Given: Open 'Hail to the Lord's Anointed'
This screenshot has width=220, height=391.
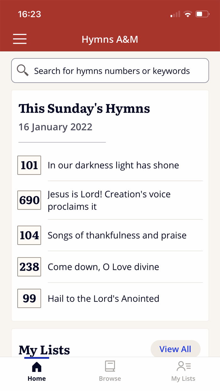Looking at the screenshot, I should pos(103,298).
